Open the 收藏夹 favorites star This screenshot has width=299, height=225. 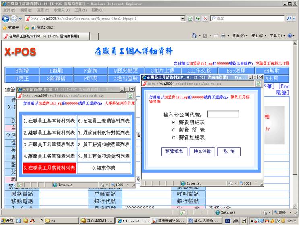11,27
